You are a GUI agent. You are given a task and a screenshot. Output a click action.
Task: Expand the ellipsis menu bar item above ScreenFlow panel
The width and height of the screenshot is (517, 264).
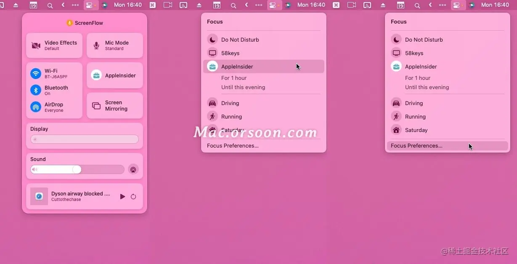(75, 5)
